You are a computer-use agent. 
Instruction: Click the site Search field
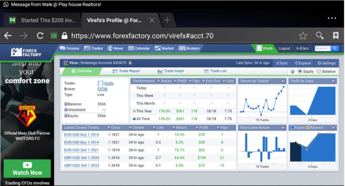(323, 48)
